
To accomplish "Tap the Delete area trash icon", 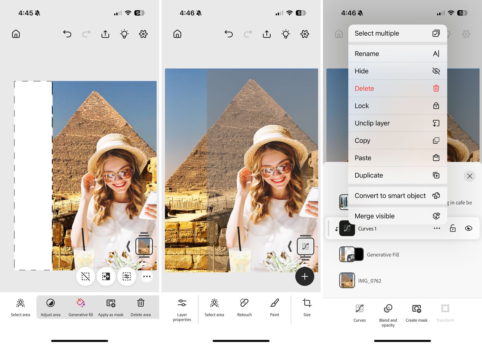I will pyautogui.click(x=141, y=307).
